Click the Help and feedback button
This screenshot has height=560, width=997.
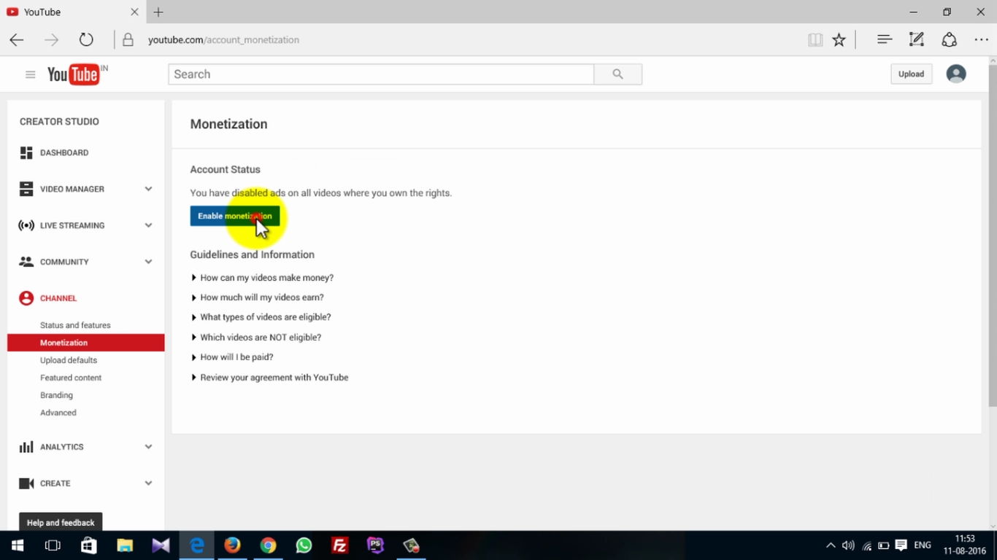[61, 522]
